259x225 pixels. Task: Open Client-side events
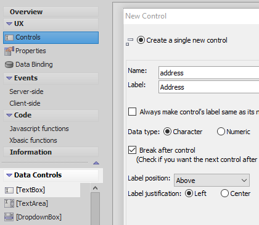coord(25,103)
